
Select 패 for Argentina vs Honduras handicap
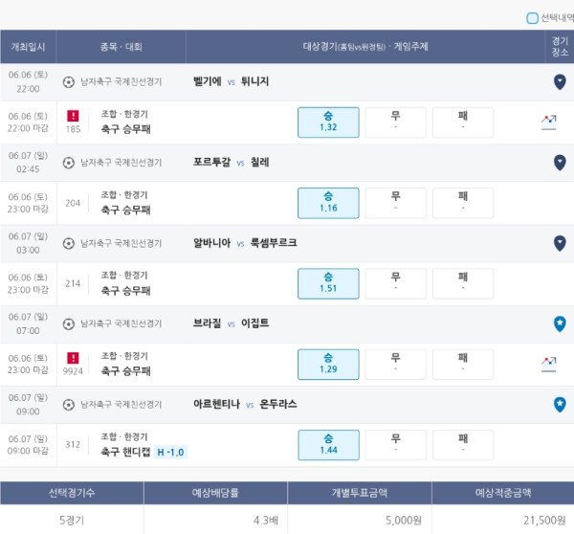click(463, 445)
